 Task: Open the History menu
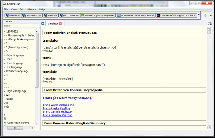pos(32,9)
